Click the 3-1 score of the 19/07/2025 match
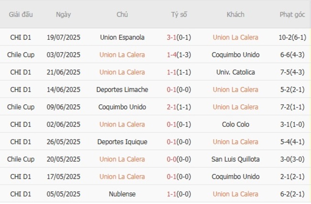Screen dimensions: 311x204 (x=171, y=37)
